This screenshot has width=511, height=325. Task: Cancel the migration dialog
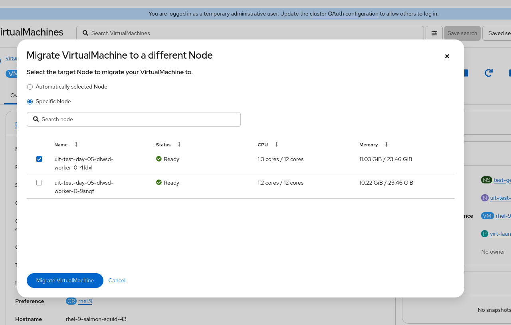[x=117, y=280]
